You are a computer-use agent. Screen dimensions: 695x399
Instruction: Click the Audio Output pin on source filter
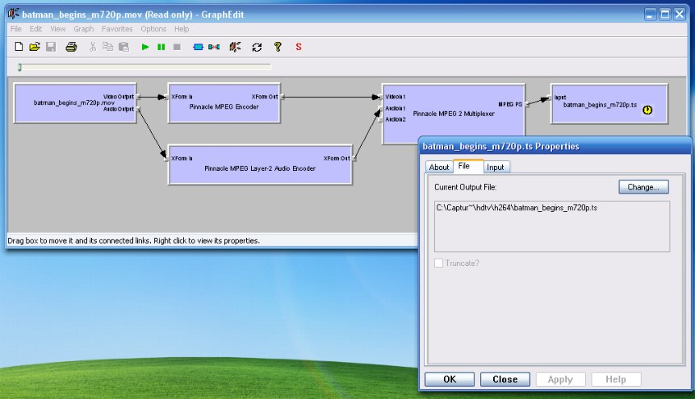click(x=138, y=109)
